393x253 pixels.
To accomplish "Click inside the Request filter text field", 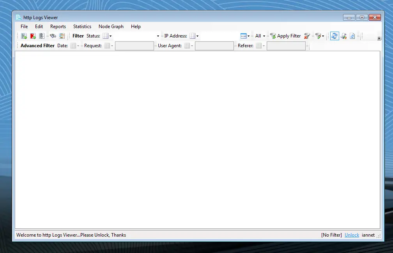I will tap(135, 46).
